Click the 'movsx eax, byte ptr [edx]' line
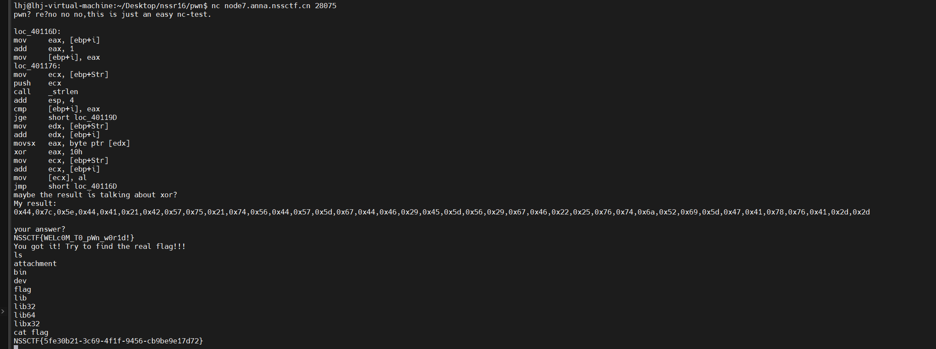The height and width of the screenshot is (349, 936). point(72,143)
